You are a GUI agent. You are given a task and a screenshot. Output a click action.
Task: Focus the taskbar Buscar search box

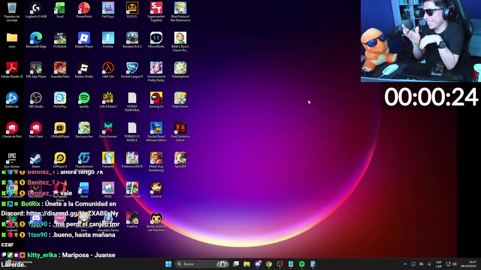[x=203, y=264]
